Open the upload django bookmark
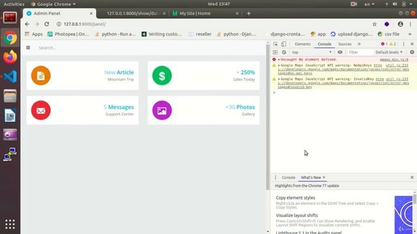The image size is (417, 234). pyautogui.click(x=352, y=34)
